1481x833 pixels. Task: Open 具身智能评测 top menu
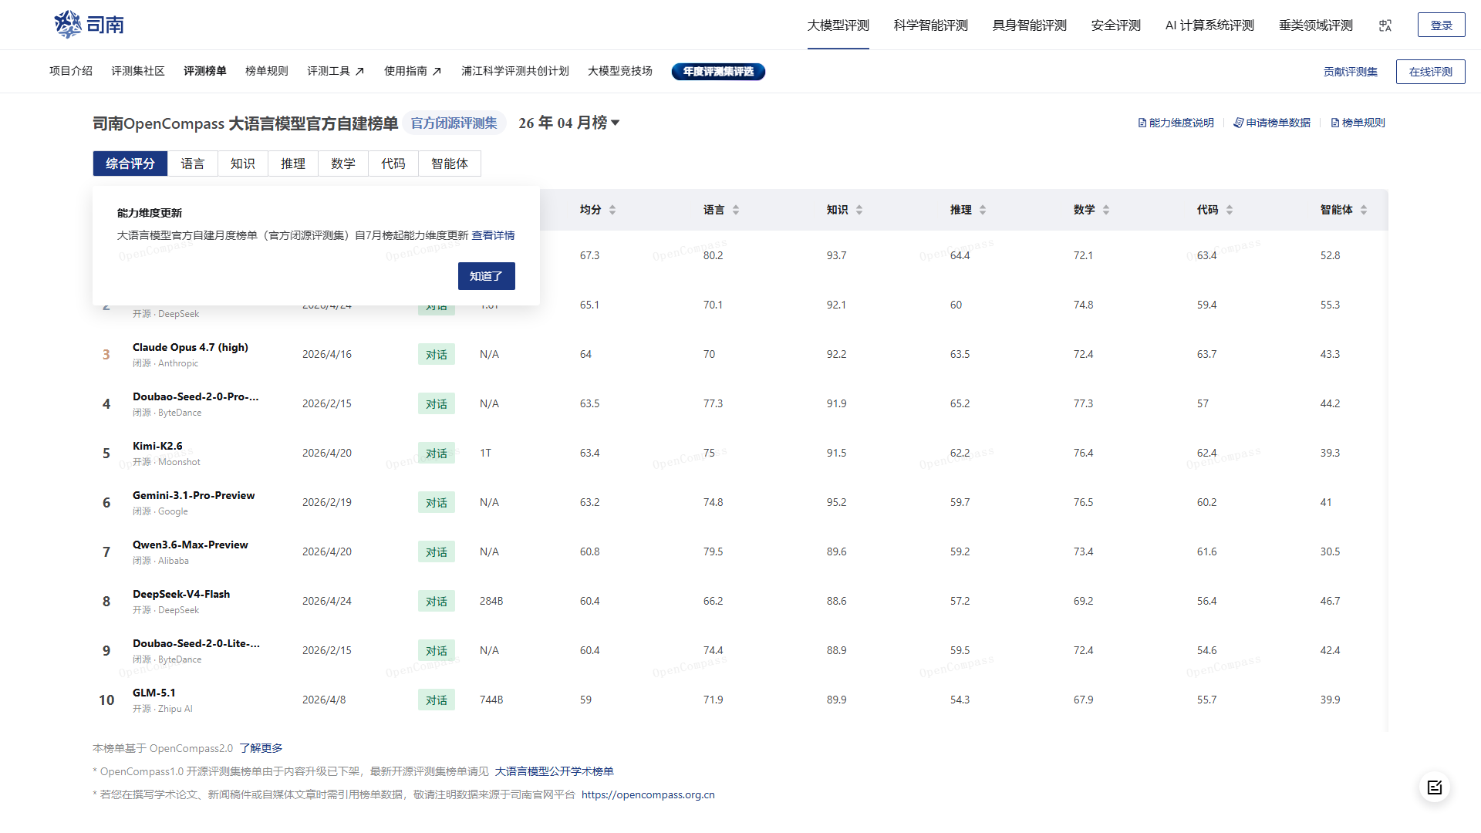click(1030, 25)
